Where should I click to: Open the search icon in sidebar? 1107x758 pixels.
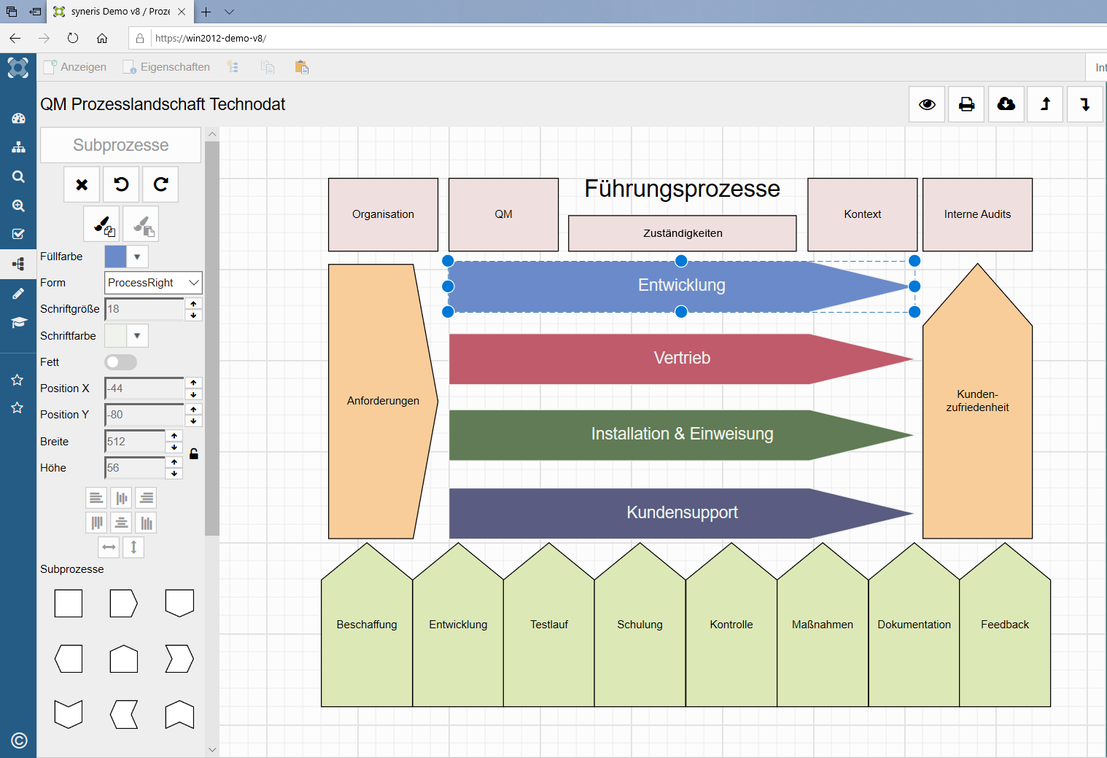[18, 176]
